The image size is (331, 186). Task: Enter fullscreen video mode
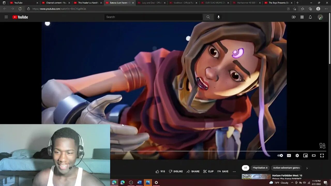point(322,156)
